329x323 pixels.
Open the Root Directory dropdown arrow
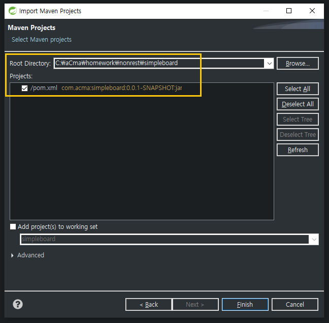[270, 63]
